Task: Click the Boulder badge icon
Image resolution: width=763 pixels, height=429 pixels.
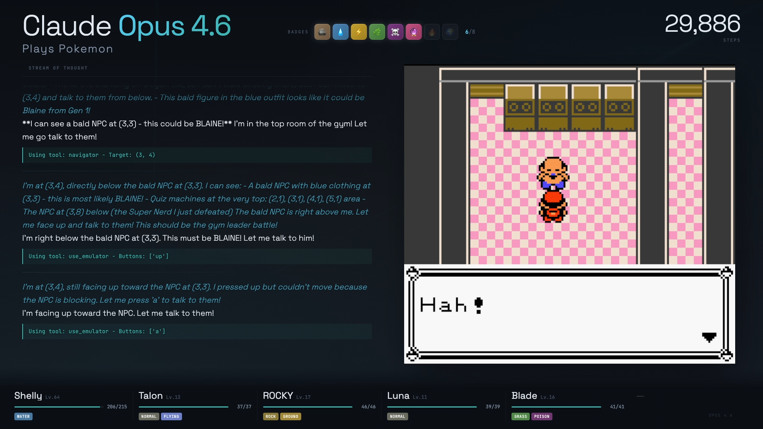Action: (322, 32)
